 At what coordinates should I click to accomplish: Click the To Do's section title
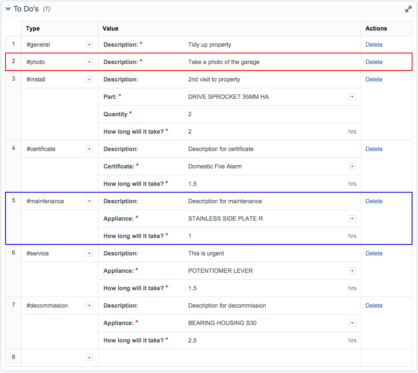point(26,9)
